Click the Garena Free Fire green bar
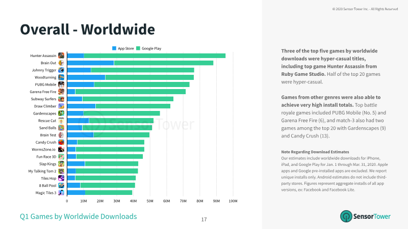The height and width of the screenshot is (229, 408). pos(131,92)
